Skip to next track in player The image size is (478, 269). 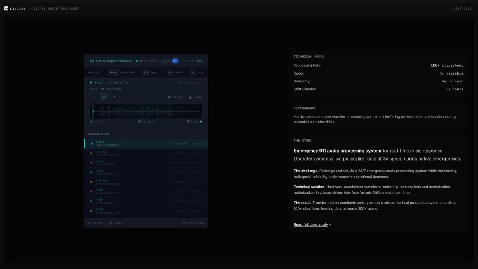tap(115, 97)
